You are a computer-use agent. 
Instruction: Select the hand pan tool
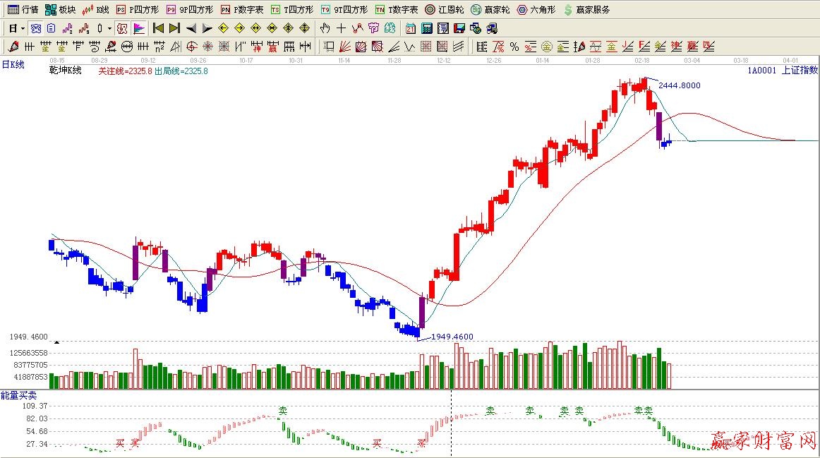point(325,29)
